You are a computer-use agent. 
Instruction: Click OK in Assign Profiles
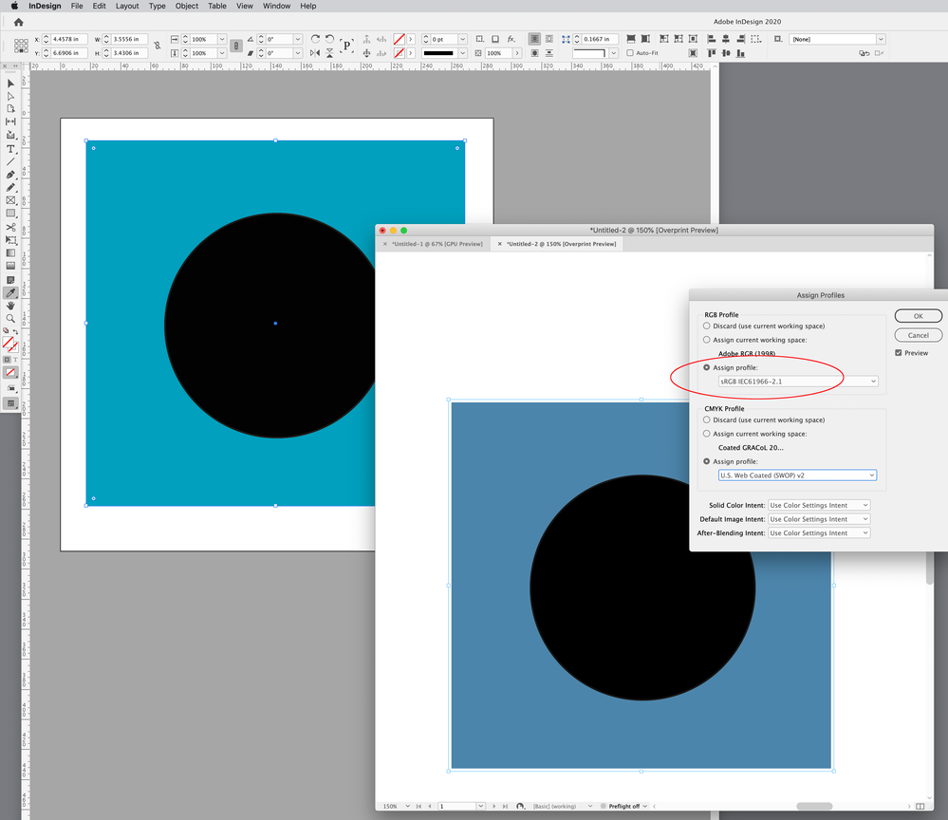[x=918, y=316]
